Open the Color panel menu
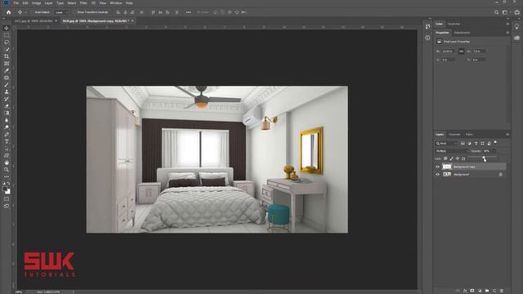Viewport: 523px width, 294px height. pyautogui.click(x=507, y=24)
